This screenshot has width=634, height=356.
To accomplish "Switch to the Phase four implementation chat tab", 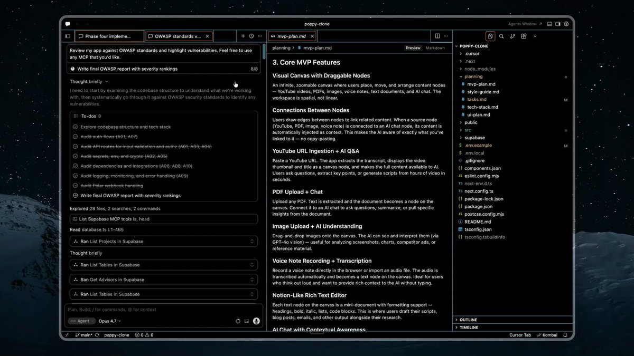I will 110,36.
